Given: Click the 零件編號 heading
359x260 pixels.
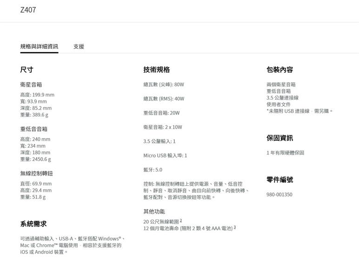Looking at the screenshot, I should [279, 179].
